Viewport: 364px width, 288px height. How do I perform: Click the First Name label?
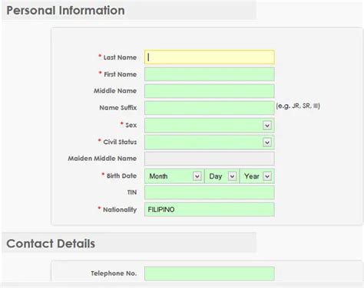tap(120, 74)
